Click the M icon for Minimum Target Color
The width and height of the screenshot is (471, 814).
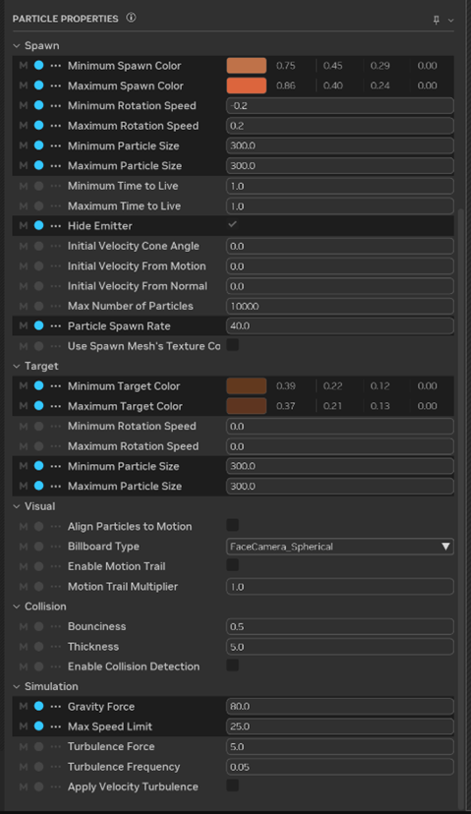tap(24, 385)
